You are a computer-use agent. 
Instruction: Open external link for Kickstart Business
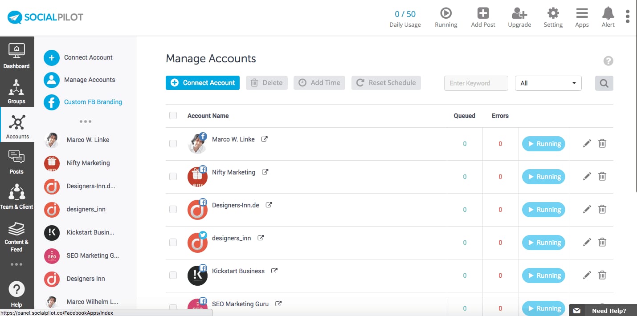pyautogui.click(x=274, y=271)
